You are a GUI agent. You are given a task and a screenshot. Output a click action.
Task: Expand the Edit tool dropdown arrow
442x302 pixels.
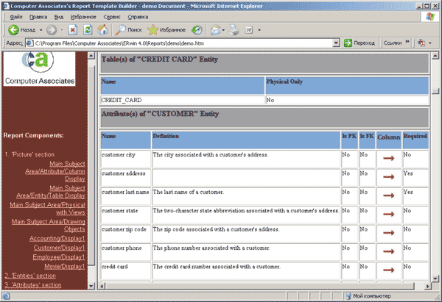tap(259, 30)
